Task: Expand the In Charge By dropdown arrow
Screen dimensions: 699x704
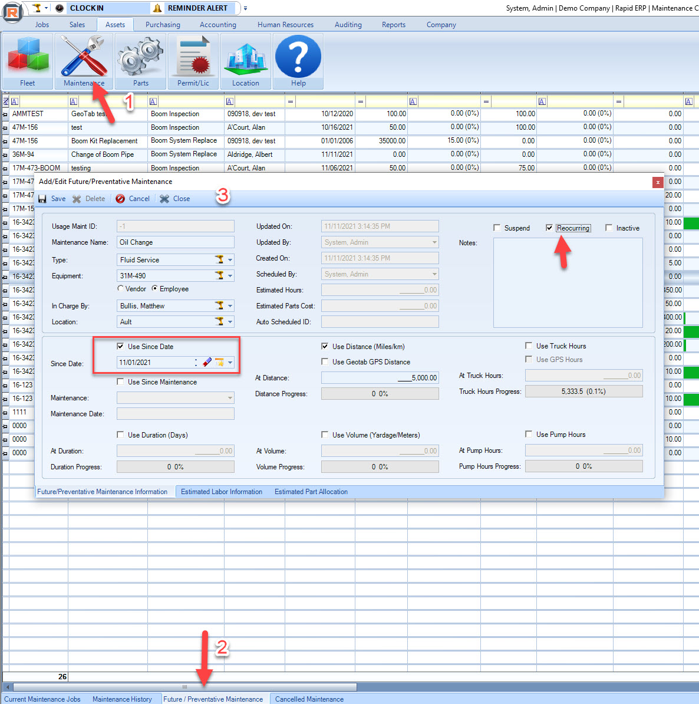Action: (230, 306)
